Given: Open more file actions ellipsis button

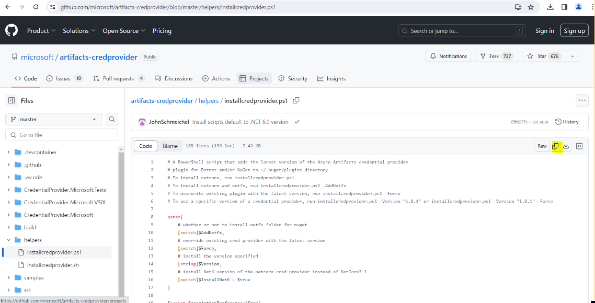Looking at the screenshot, I should click(x=582, y=100).
